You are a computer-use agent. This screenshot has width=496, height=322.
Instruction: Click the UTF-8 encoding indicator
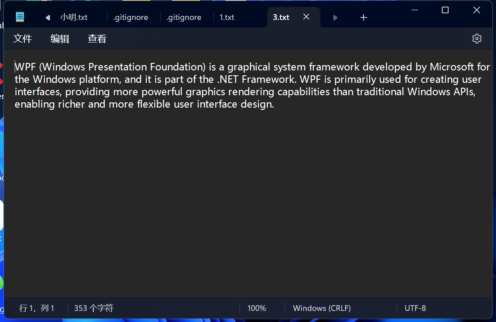tap(415, 308)
